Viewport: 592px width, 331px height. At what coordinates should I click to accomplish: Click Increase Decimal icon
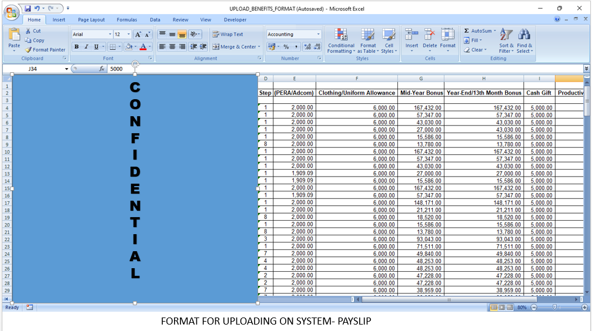[x=307, y=47]
